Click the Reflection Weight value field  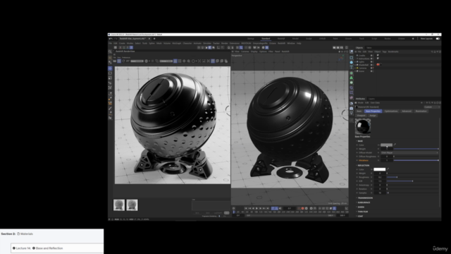point(380,174)
